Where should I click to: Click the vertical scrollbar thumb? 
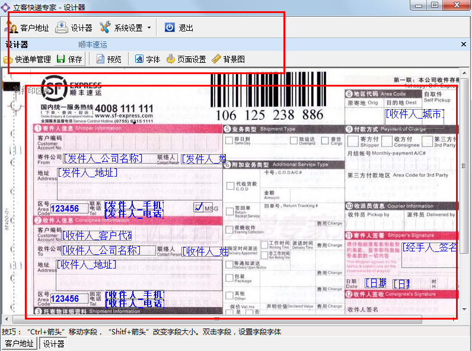(464, 166)
